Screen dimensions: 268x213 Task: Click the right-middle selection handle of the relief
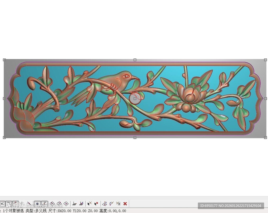coord(265,99)
